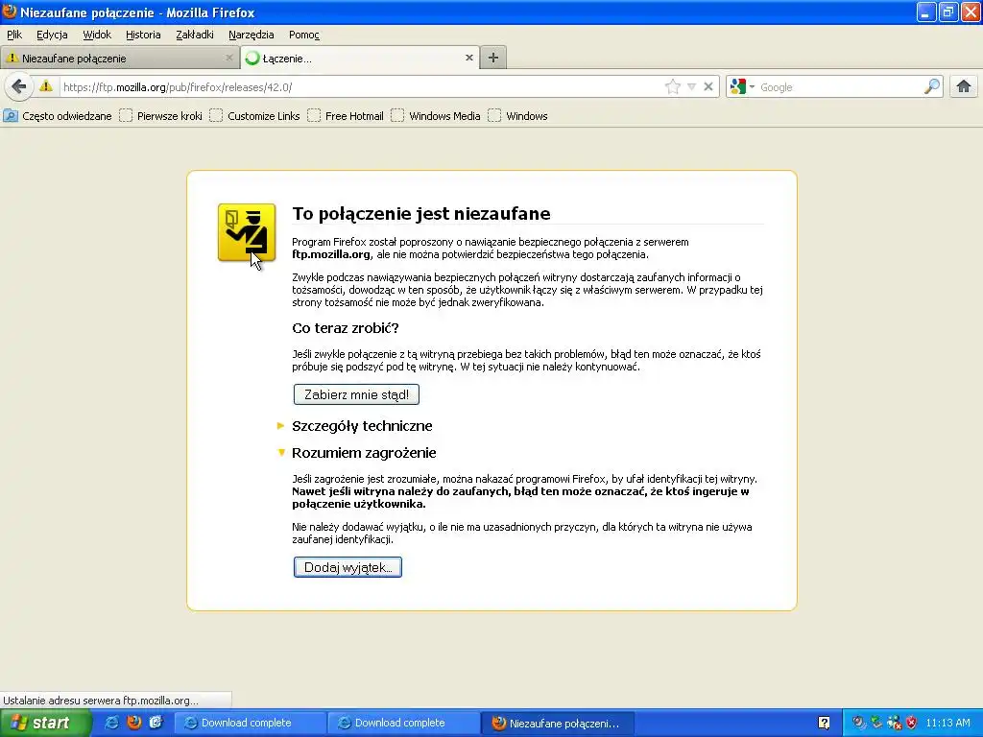Open the Pomoc menu
983x737 pixels.
304,35
